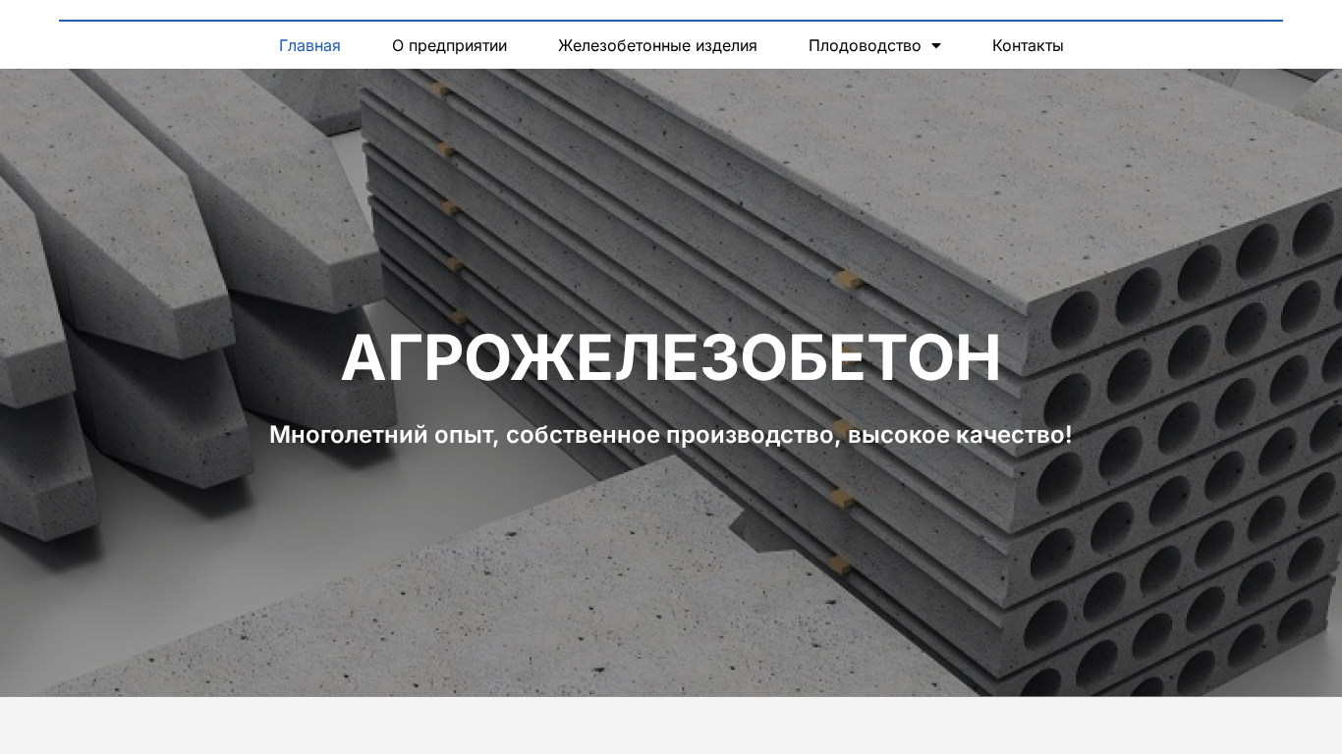
Task: Go to the О предприятии page
Action: [449, 45]
